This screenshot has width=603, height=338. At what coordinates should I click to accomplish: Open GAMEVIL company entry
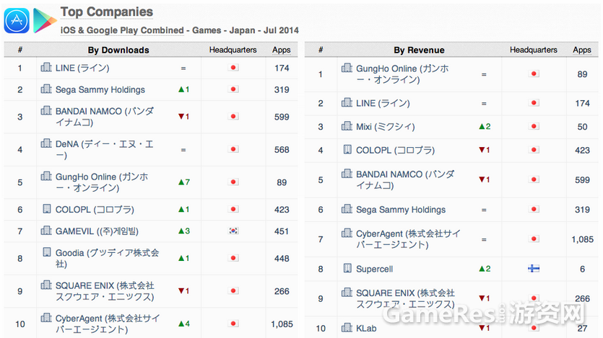coord(97,231)
